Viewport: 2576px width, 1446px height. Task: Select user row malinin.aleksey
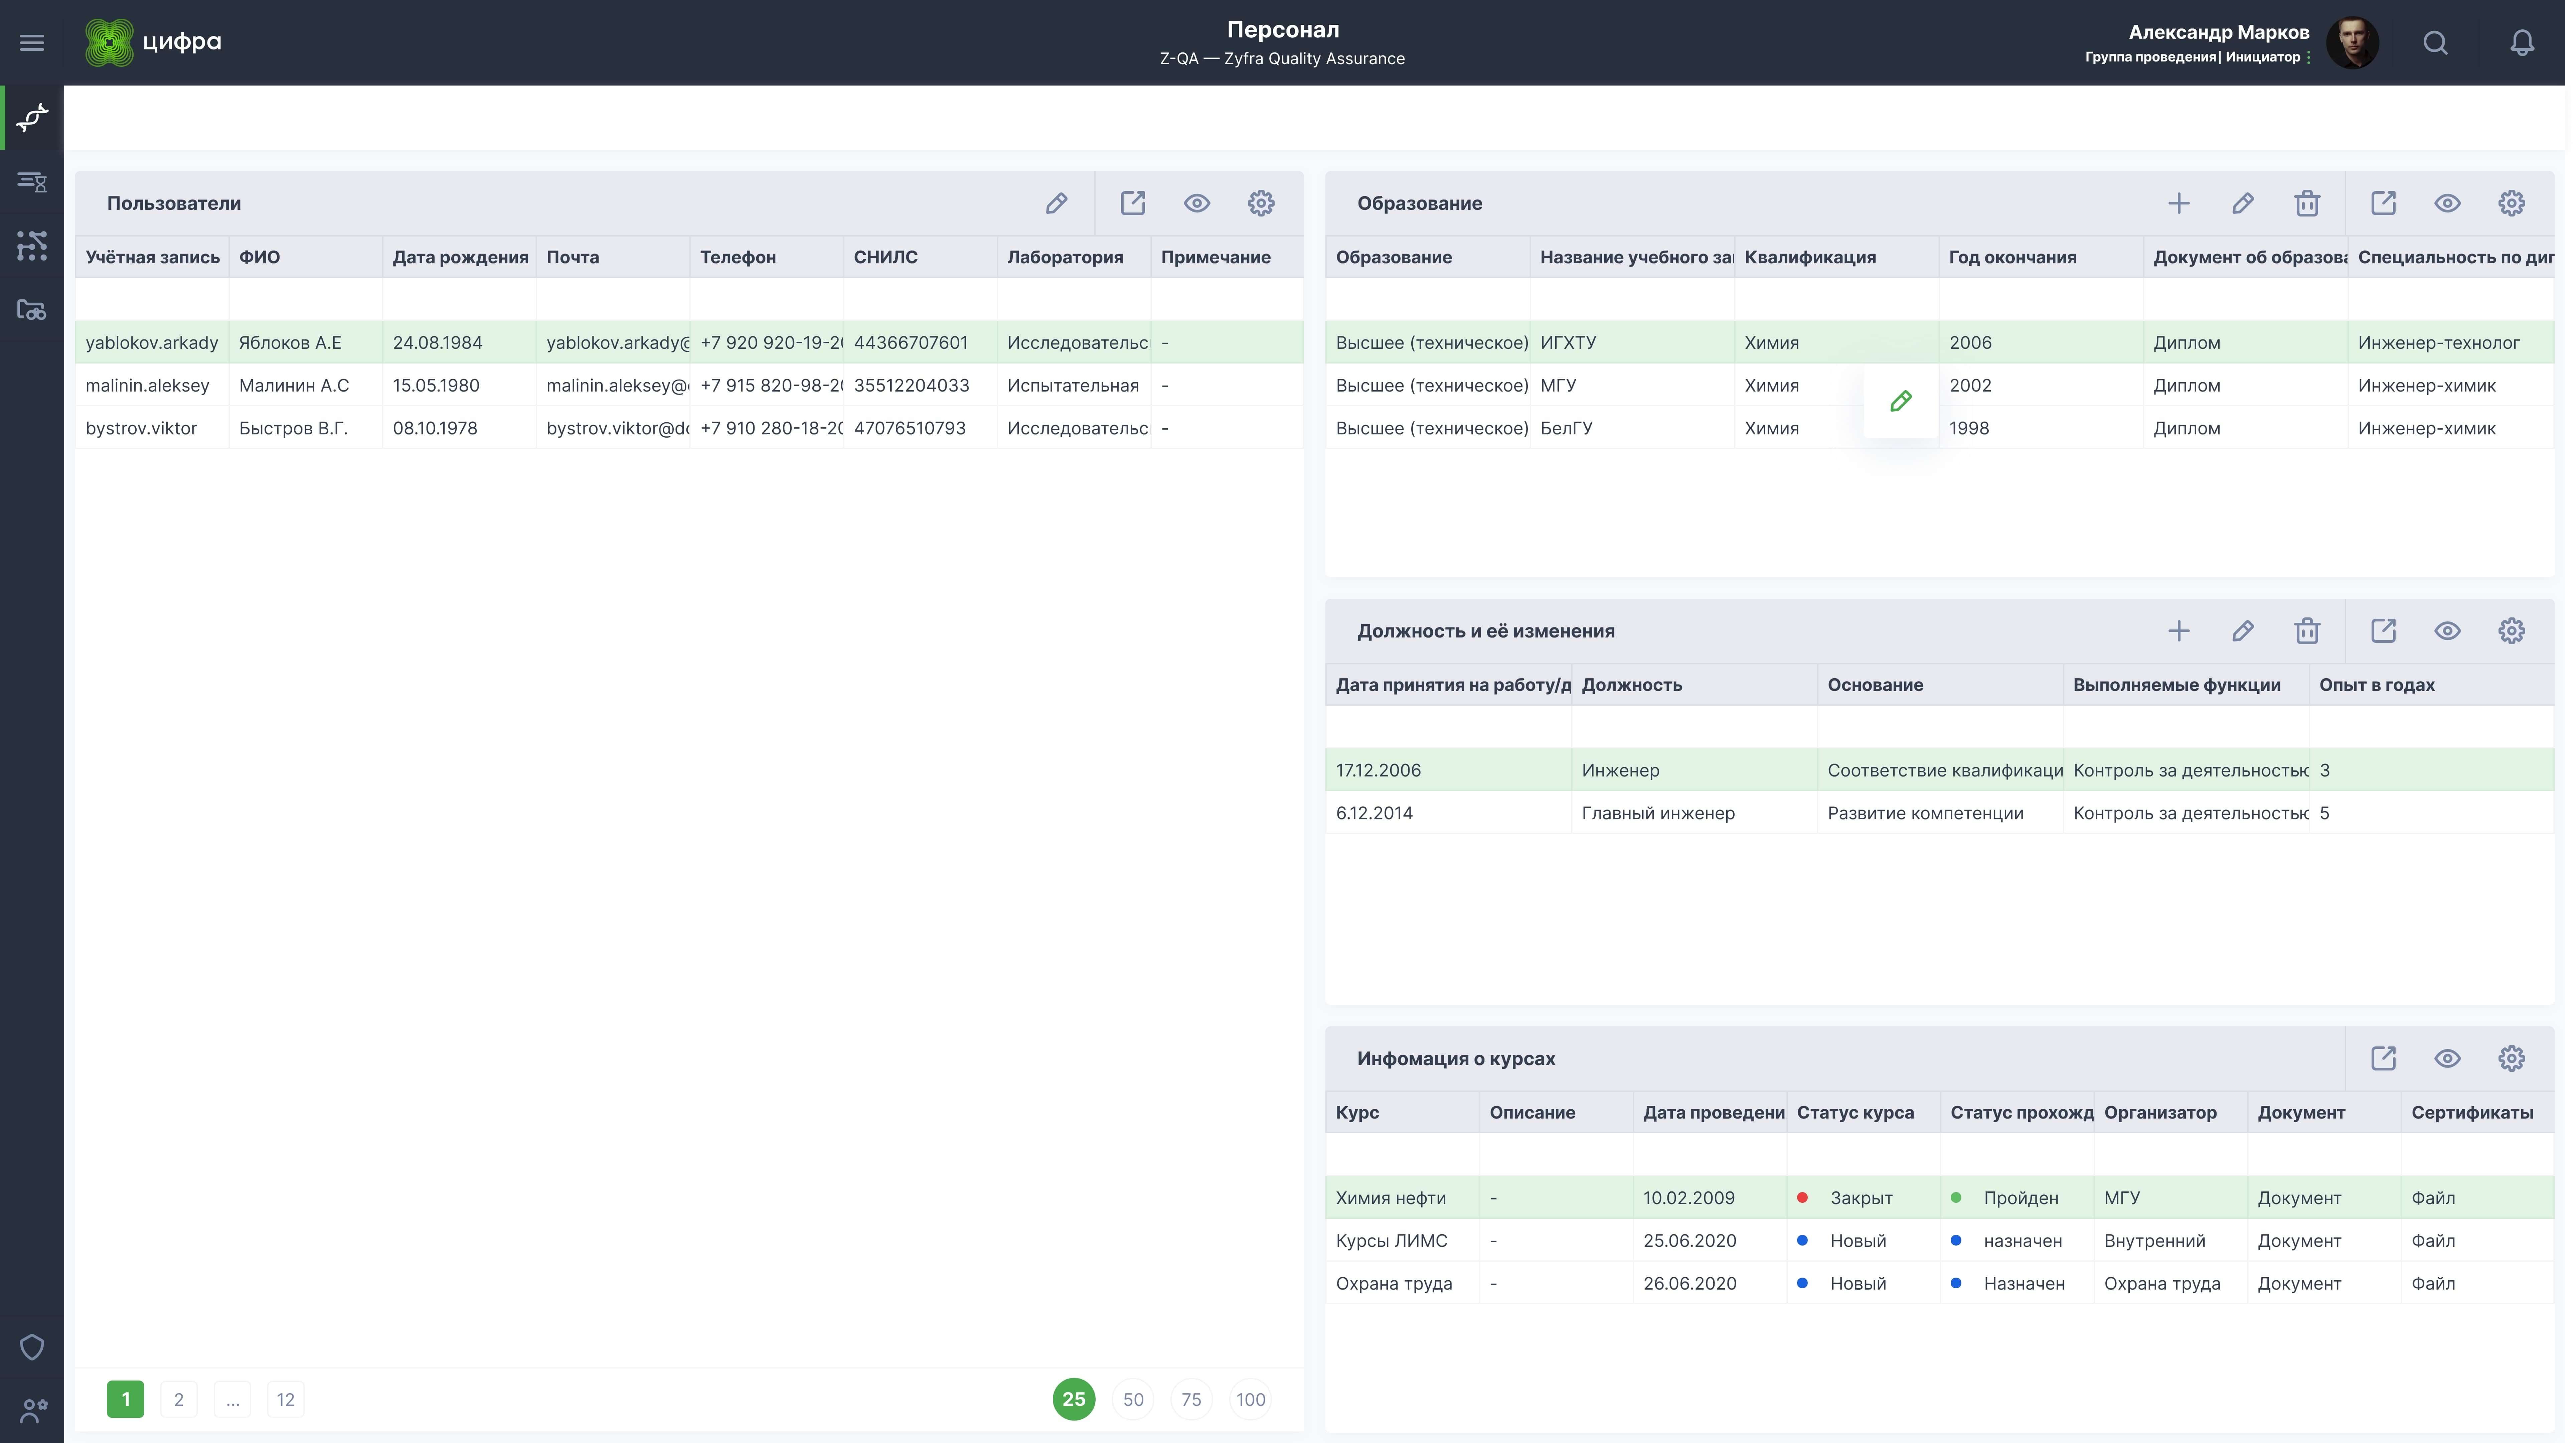[x=689, y=385]
